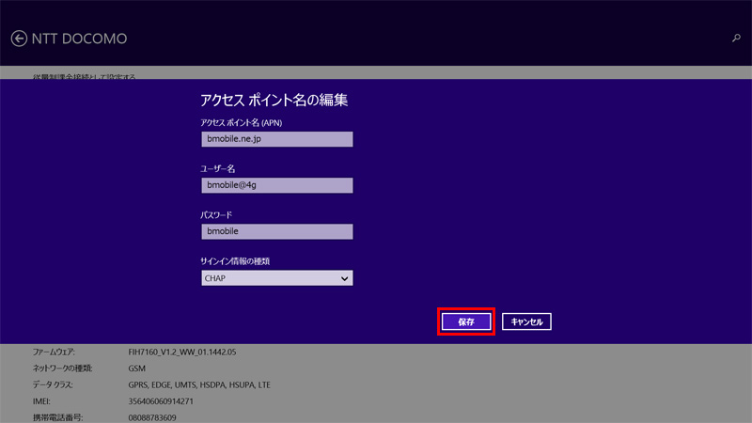Click the サインイン情報の種類 label
The image size is (752, 423).
pyautogui.click(x=235, y=261)
